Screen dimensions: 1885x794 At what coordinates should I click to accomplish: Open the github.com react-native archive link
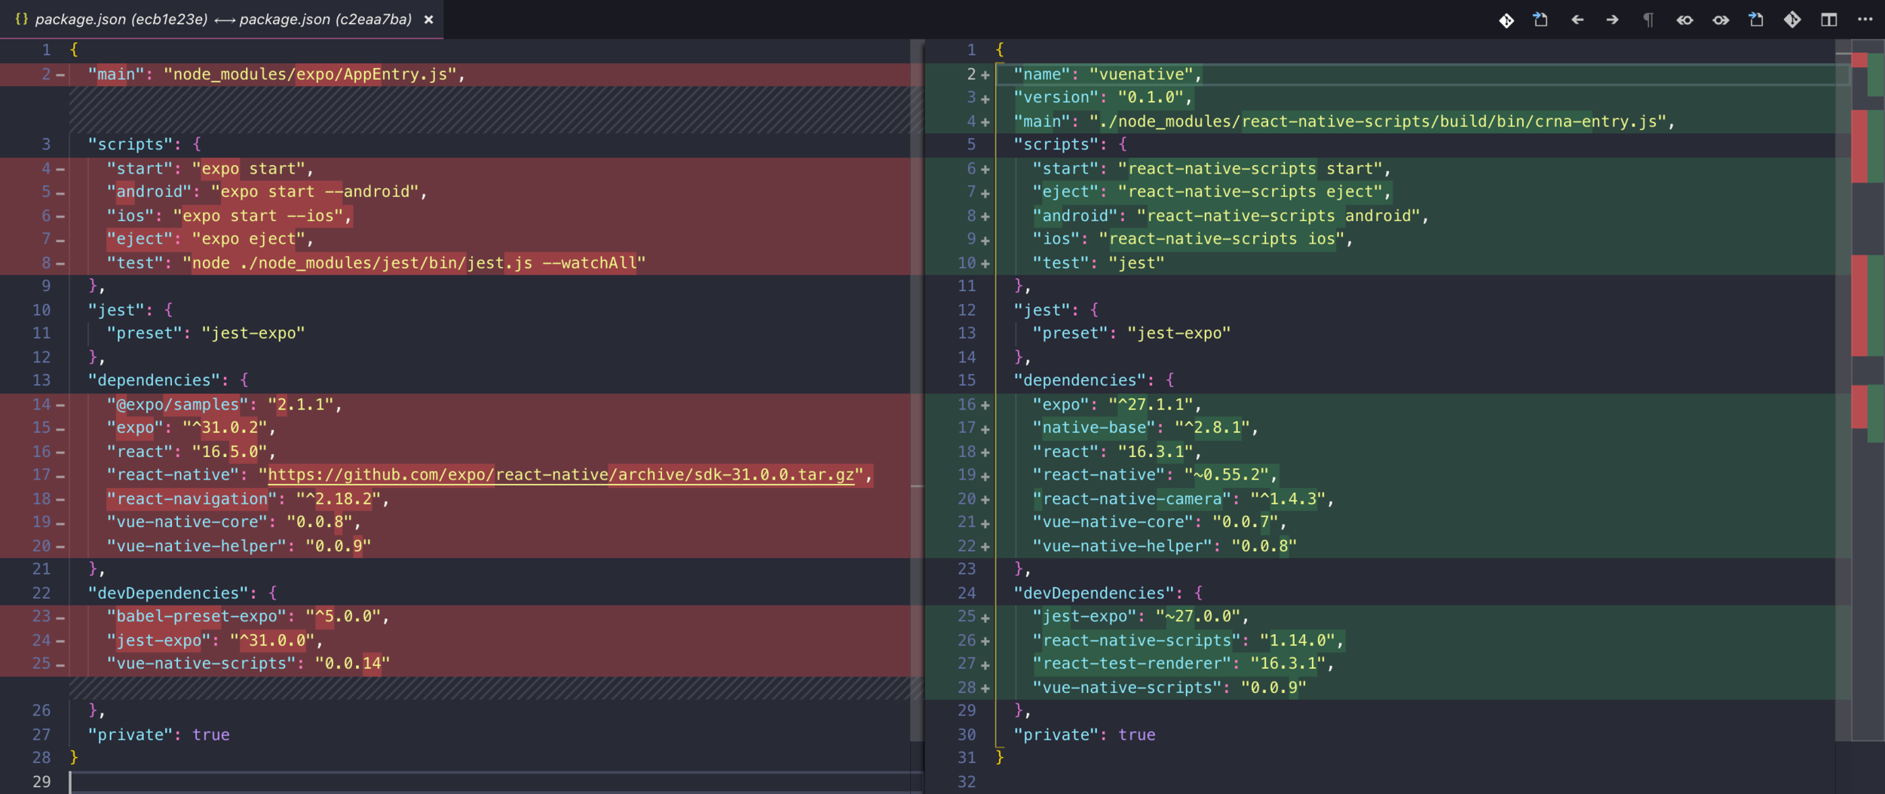(x=561, y=475)
